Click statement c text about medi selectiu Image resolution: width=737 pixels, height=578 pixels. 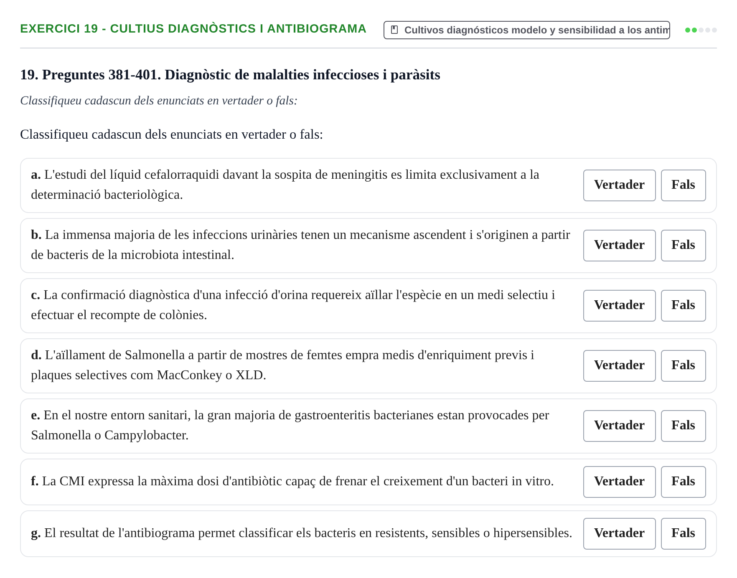293,305
